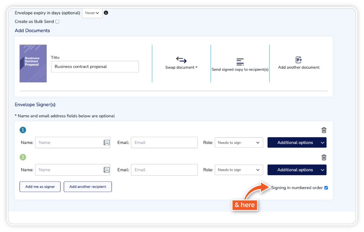Open the envelope expiry Never dropdown
The image size is (364, 232).
[92, 13]
